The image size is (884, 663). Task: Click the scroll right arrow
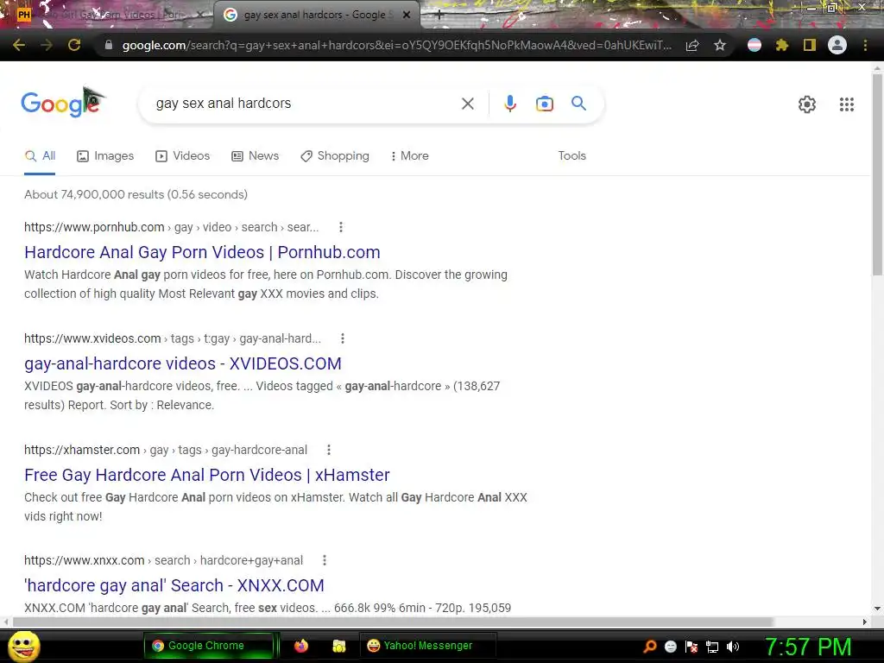pyautogui.click(x=865, y=622)
